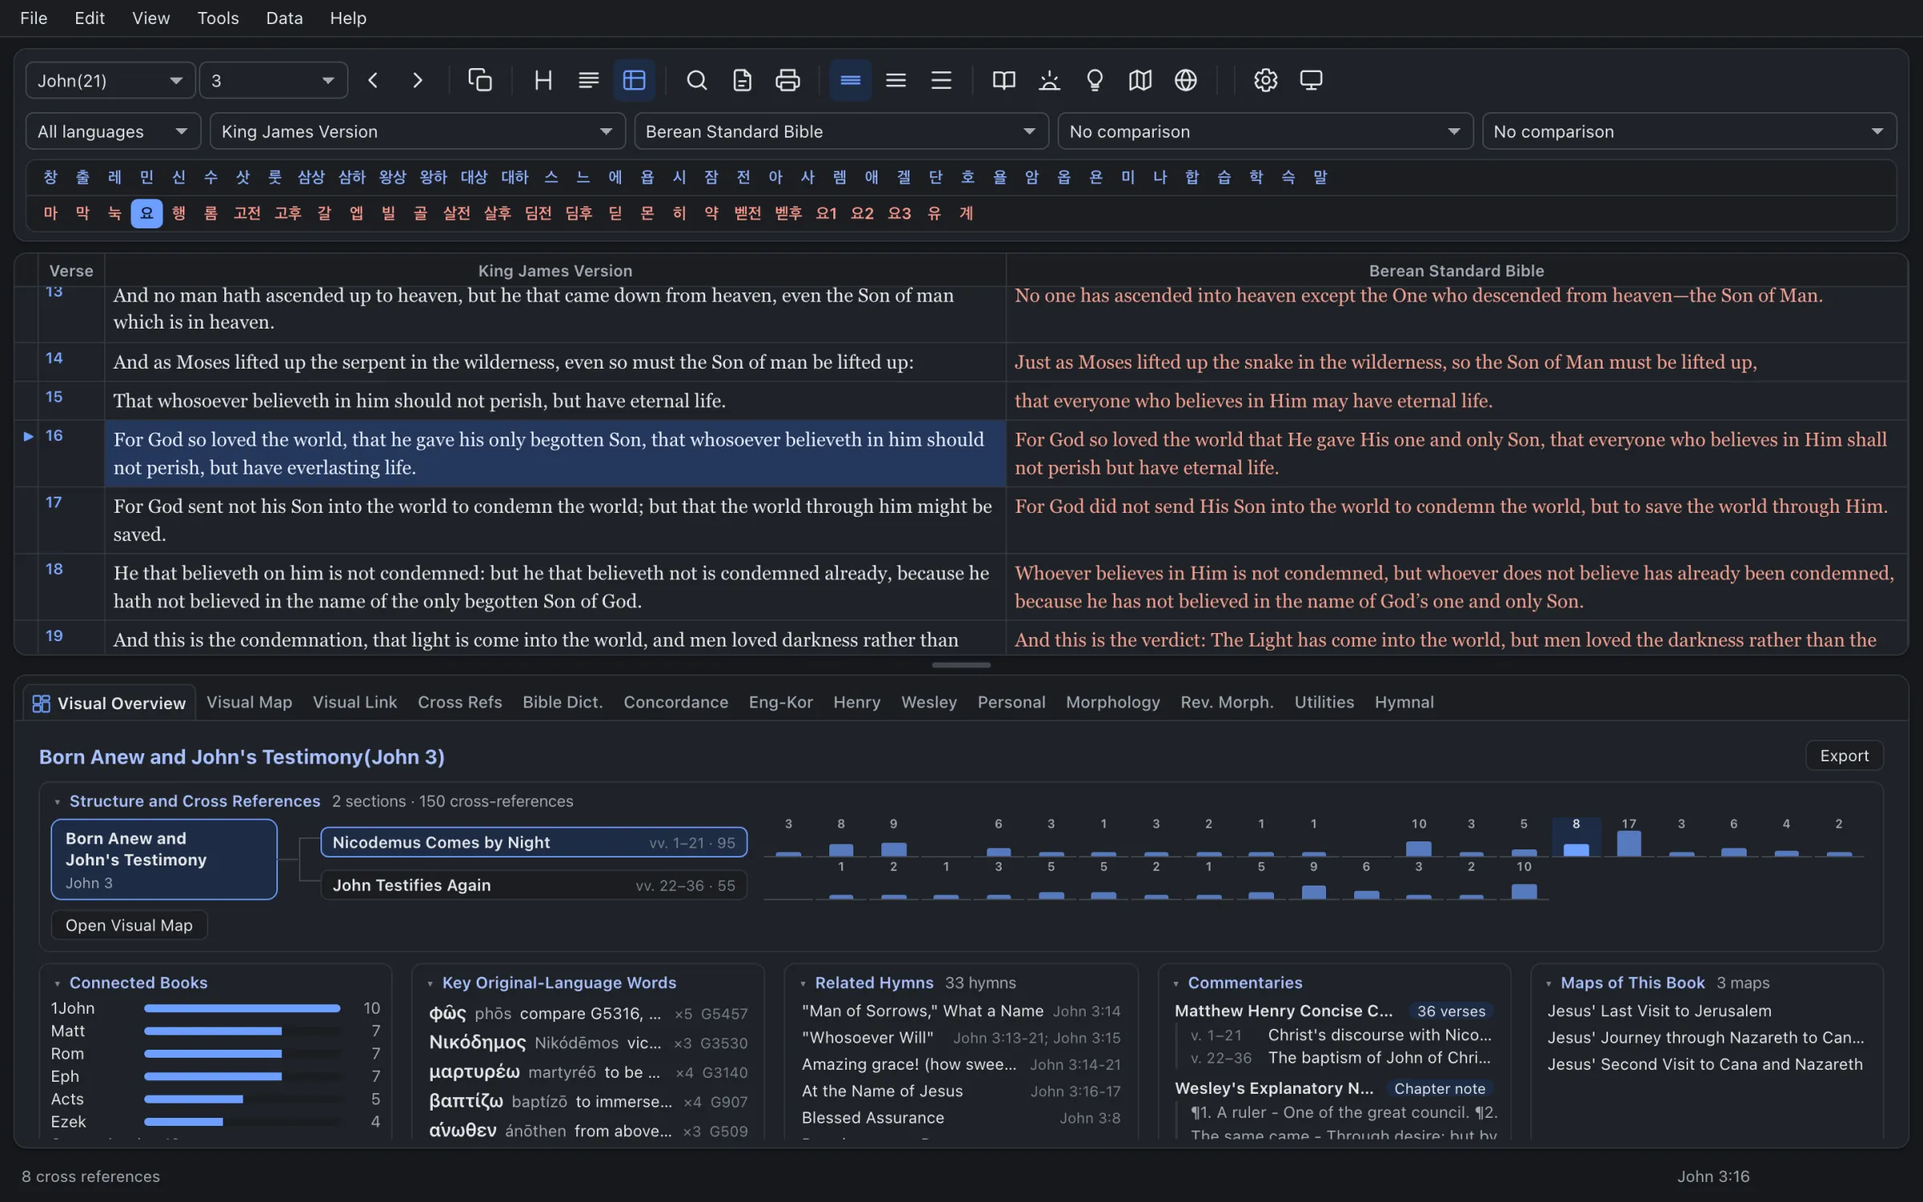Collapse Structure and Cross References section

(57, 802)
